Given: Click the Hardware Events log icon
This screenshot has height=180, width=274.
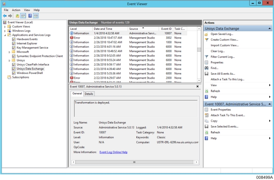Looking at the screenshot, I should coord(14,39).
